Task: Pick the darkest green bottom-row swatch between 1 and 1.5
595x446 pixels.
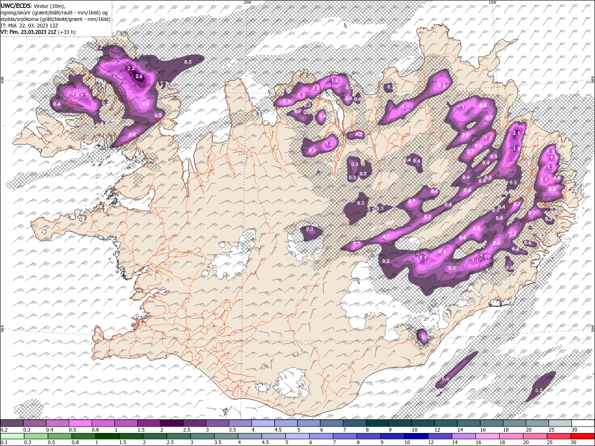Action: [107, 436]
